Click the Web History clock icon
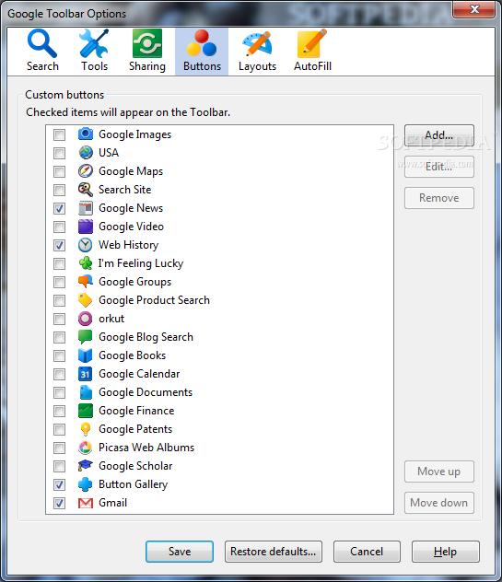Image resolution: width=502 pixels, height=582 pixels. [x=86, y=245]
